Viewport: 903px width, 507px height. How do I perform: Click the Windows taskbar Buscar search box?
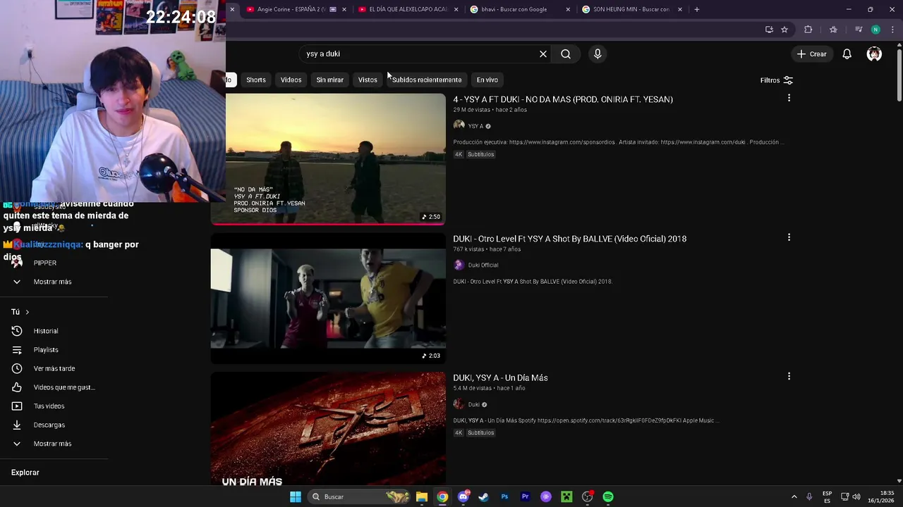point(360,497)
